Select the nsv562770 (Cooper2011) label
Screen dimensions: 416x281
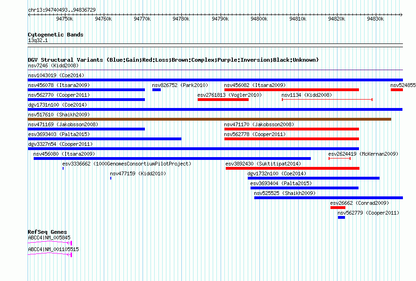coord(59,95)
